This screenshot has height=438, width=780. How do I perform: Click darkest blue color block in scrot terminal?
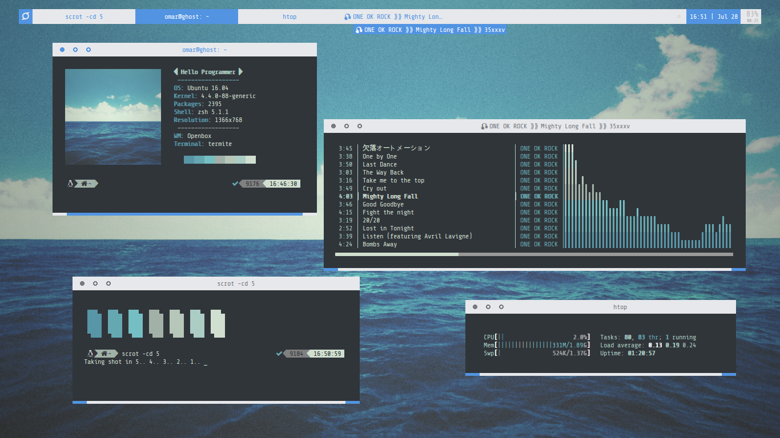coord(94,323)
